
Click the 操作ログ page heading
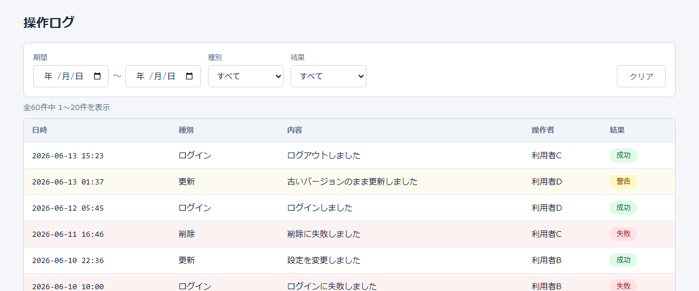click(x=49, y=23)
